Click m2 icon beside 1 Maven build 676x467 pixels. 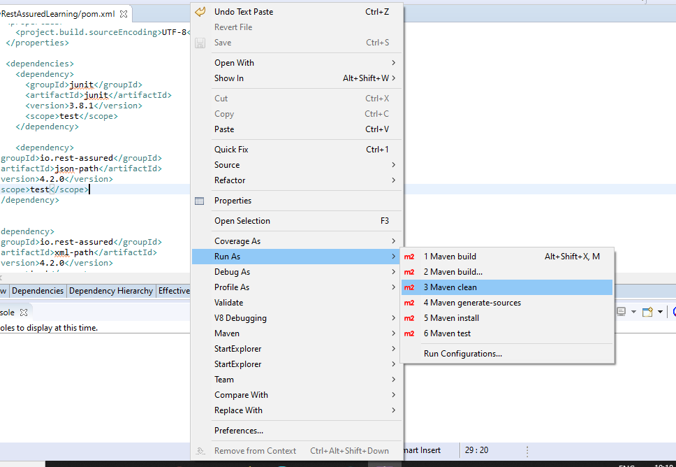click(x=409, y=257)
